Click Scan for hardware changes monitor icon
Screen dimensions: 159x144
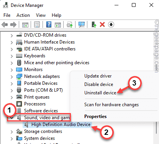coord(82,24)
